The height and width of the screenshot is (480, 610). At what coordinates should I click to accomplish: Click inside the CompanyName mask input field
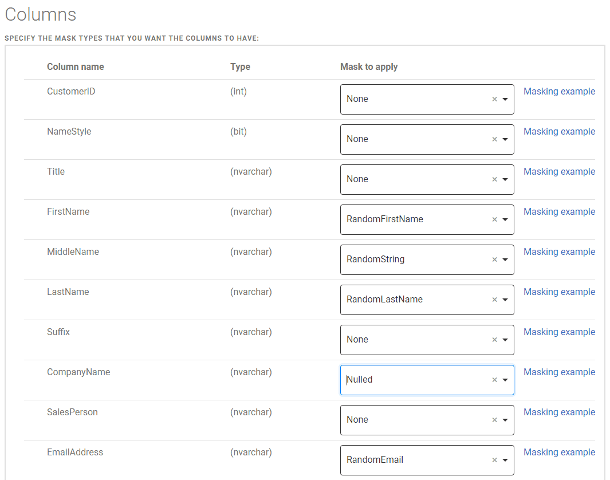(x=412, y=380)
